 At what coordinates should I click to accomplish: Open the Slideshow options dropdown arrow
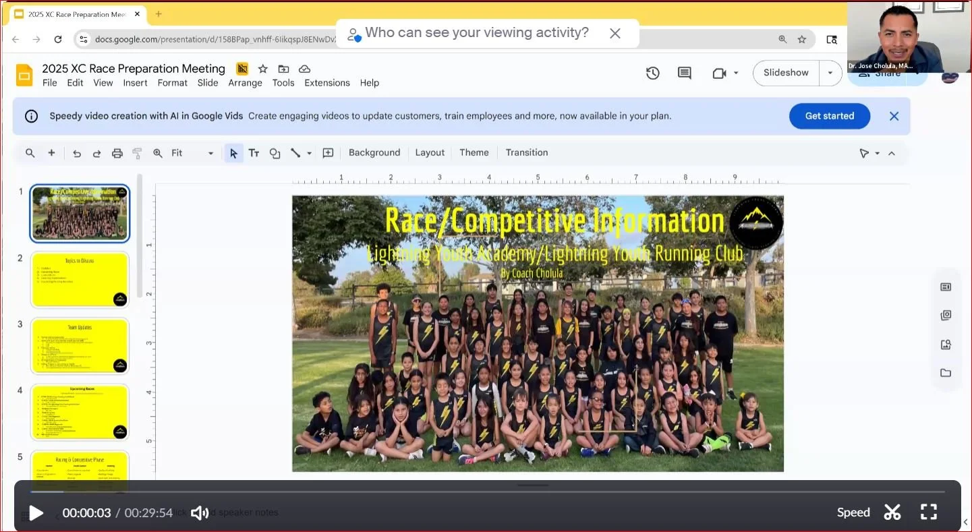[x=830, y=73]
